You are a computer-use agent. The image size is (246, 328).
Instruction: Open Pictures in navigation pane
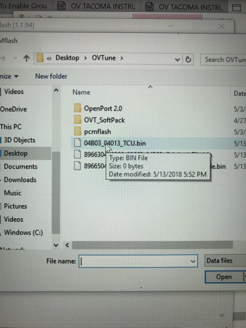point(15,206)
